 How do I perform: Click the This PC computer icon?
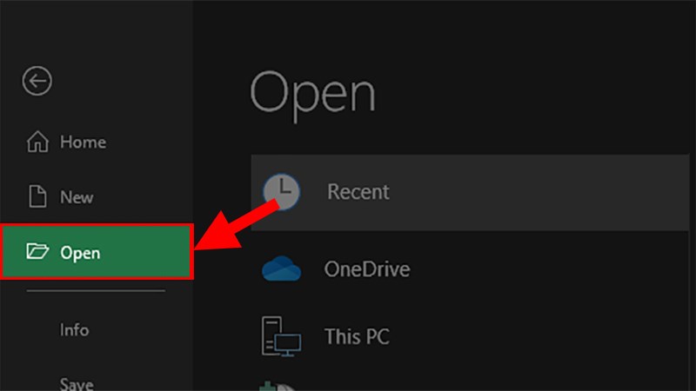tap(281, 335)
